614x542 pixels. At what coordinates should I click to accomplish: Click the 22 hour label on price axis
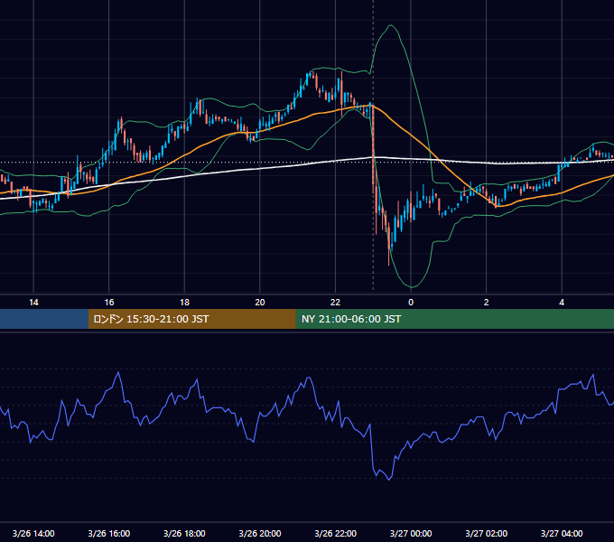[335, 303]
